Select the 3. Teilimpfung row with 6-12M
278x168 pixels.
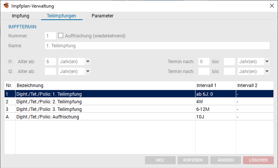(139, 109)
